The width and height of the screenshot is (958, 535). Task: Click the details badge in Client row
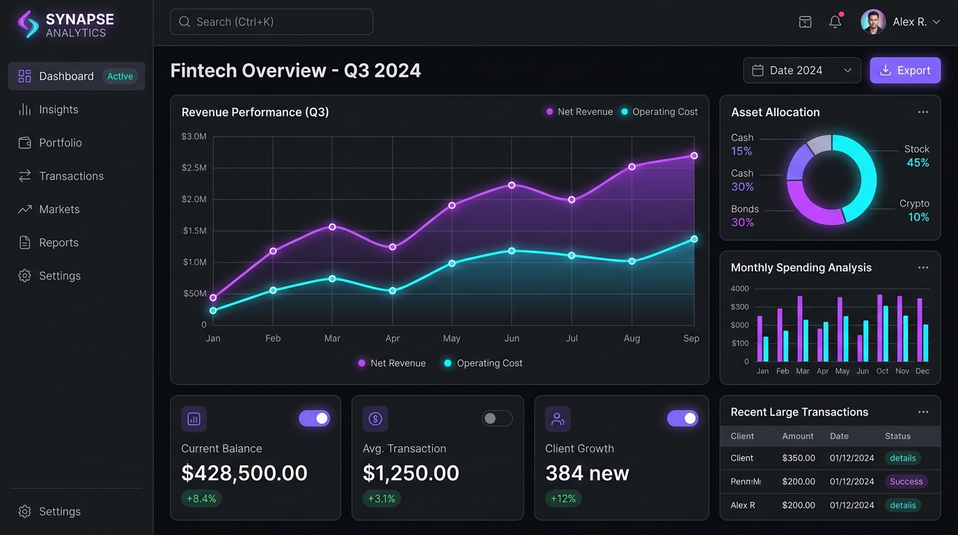tap(903, 458)
